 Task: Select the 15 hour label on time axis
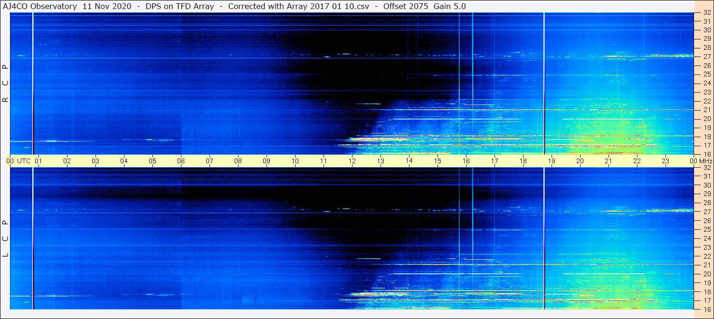[438, 161]
